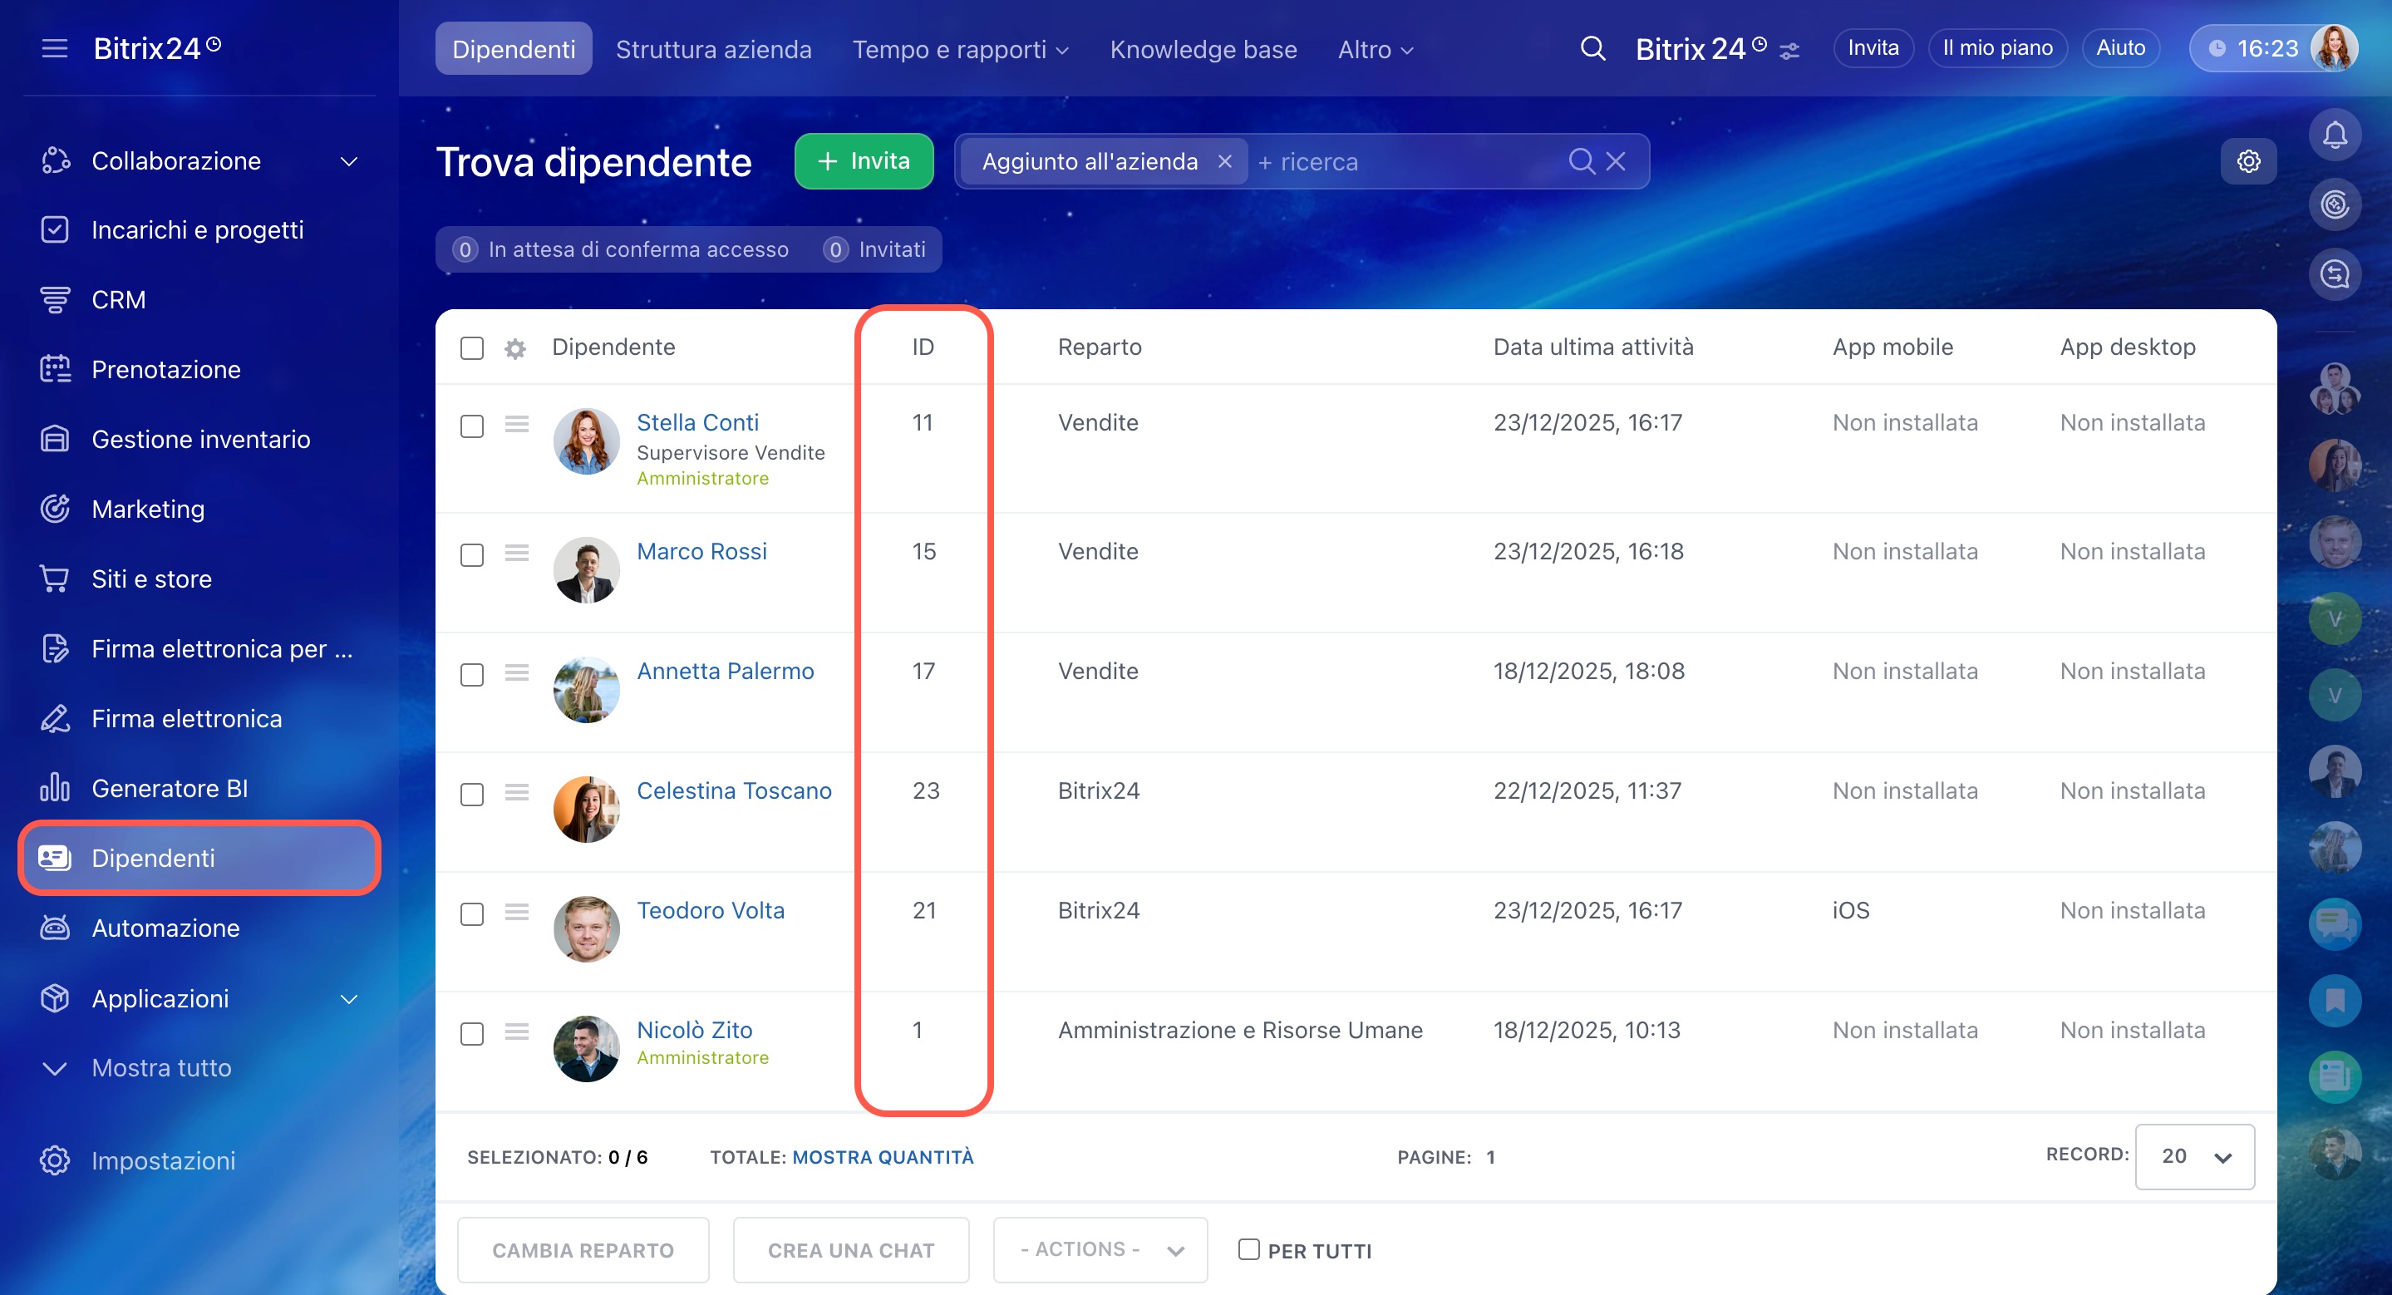This screenshot has width=2392, height=1295.
Task: Open the Record count dropdown showing 20
Action: coord(2194,1157)
